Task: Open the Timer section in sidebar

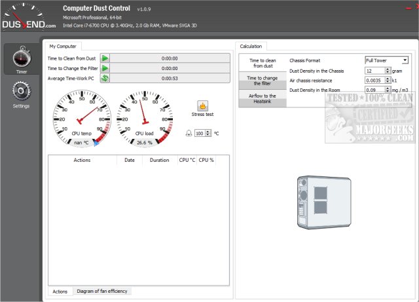Action: (x=21, y=61)
